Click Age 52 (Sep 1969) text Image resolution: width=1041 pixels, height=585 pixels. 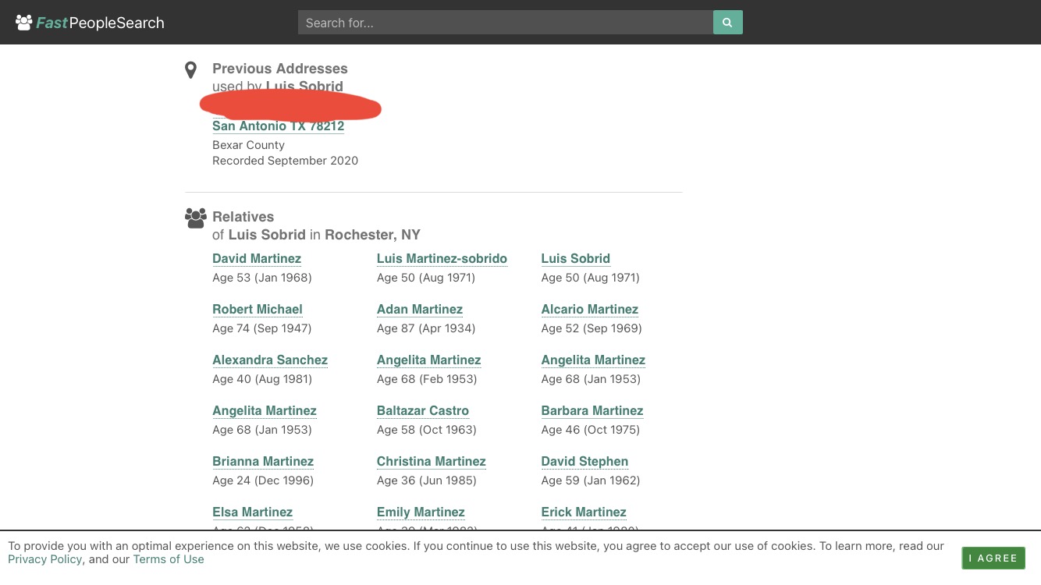click(592, 328)
